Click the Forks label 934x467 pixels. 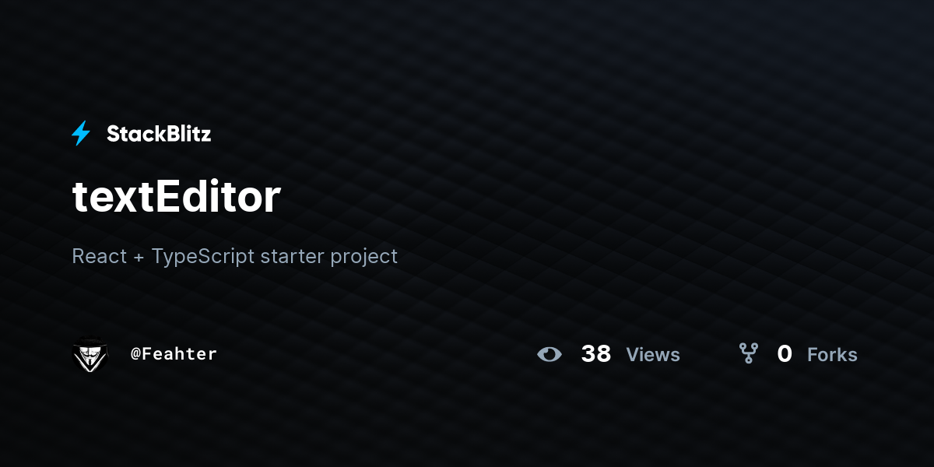832,355
